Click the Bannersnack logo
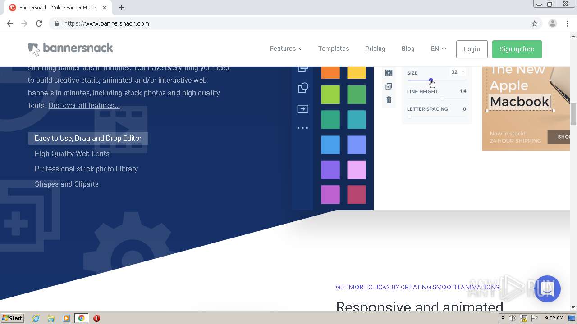The height and width of the screenshot is (324, 577). coord(70,49)
